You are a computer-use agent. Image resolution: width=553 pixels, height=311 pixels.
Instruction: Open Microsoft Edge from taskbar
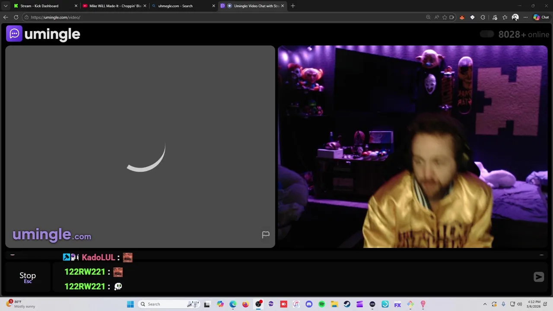pos(233,304)
